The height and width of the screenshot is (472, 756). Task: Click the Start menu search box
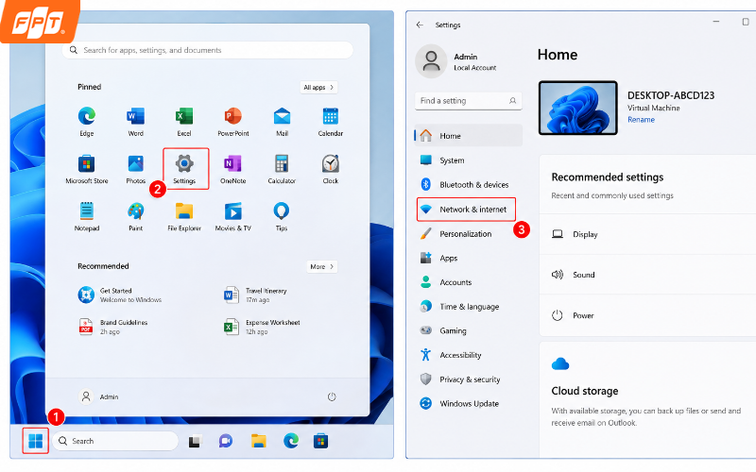[x=208, y=50]
